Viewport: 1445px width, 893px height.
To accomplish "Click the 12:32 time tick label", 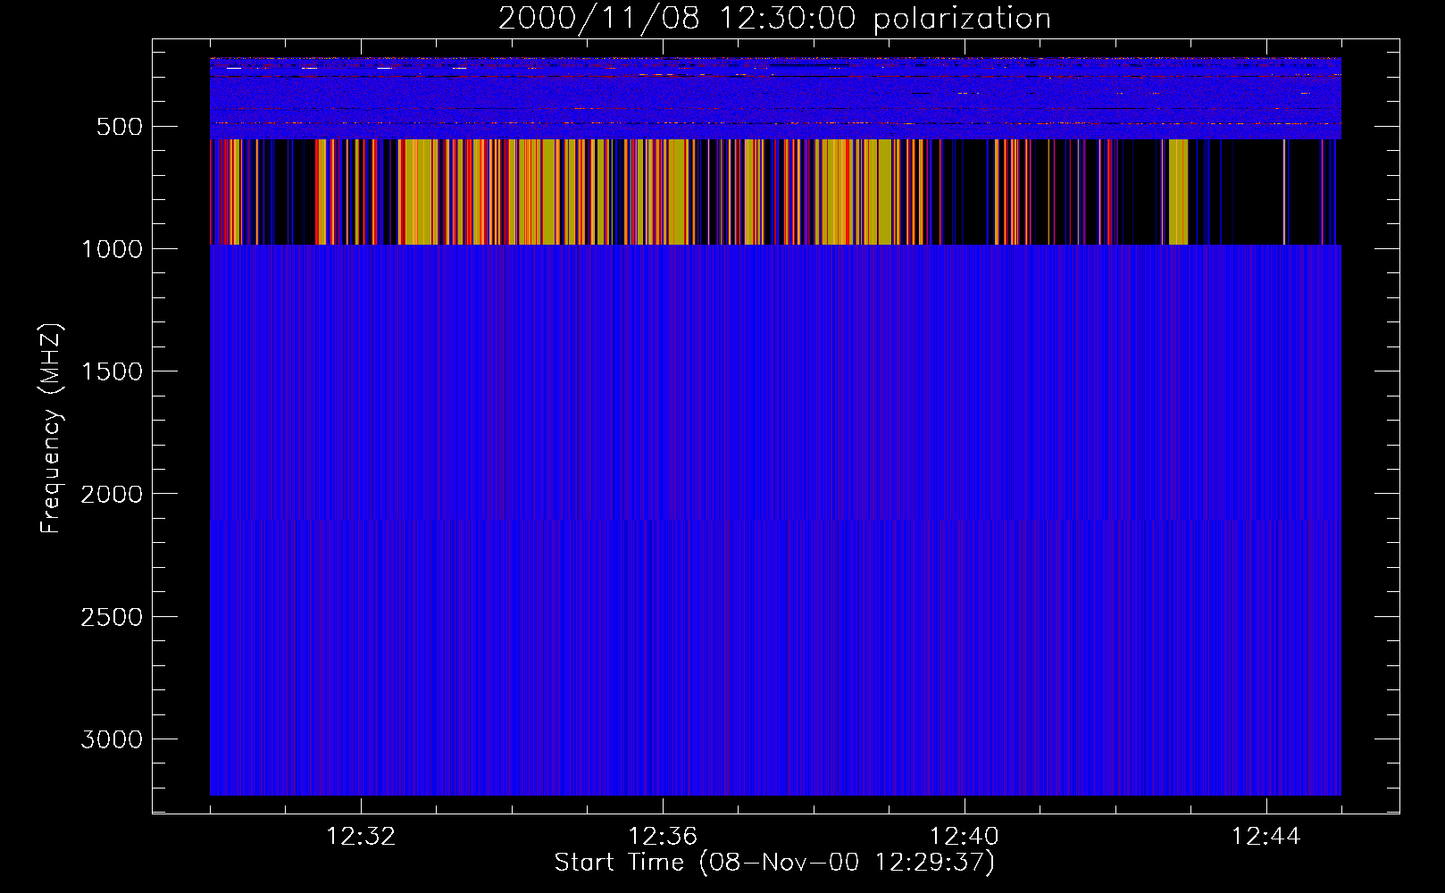I will [x=361, y=837].
